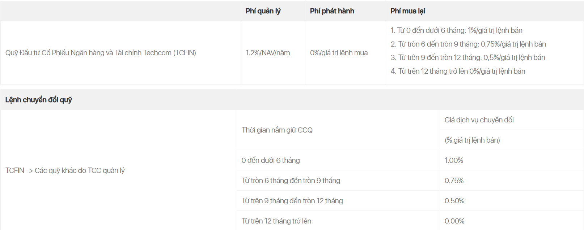Select the Từ trên 9 tháng đến tròn 12 tháng row
Image resolution: width=584 pixels, height=230 pixels.
pyautogui.click(x=410, y=201)
